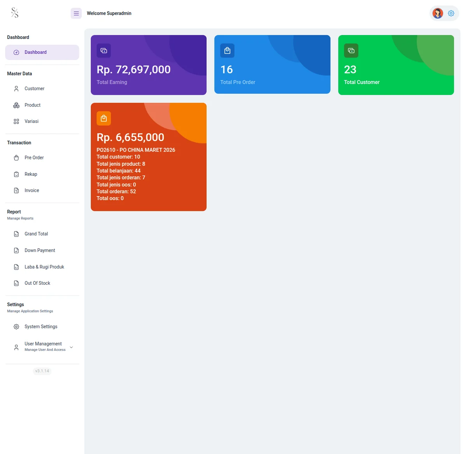Click the Welcome Superadmin header text

point(109,13)
